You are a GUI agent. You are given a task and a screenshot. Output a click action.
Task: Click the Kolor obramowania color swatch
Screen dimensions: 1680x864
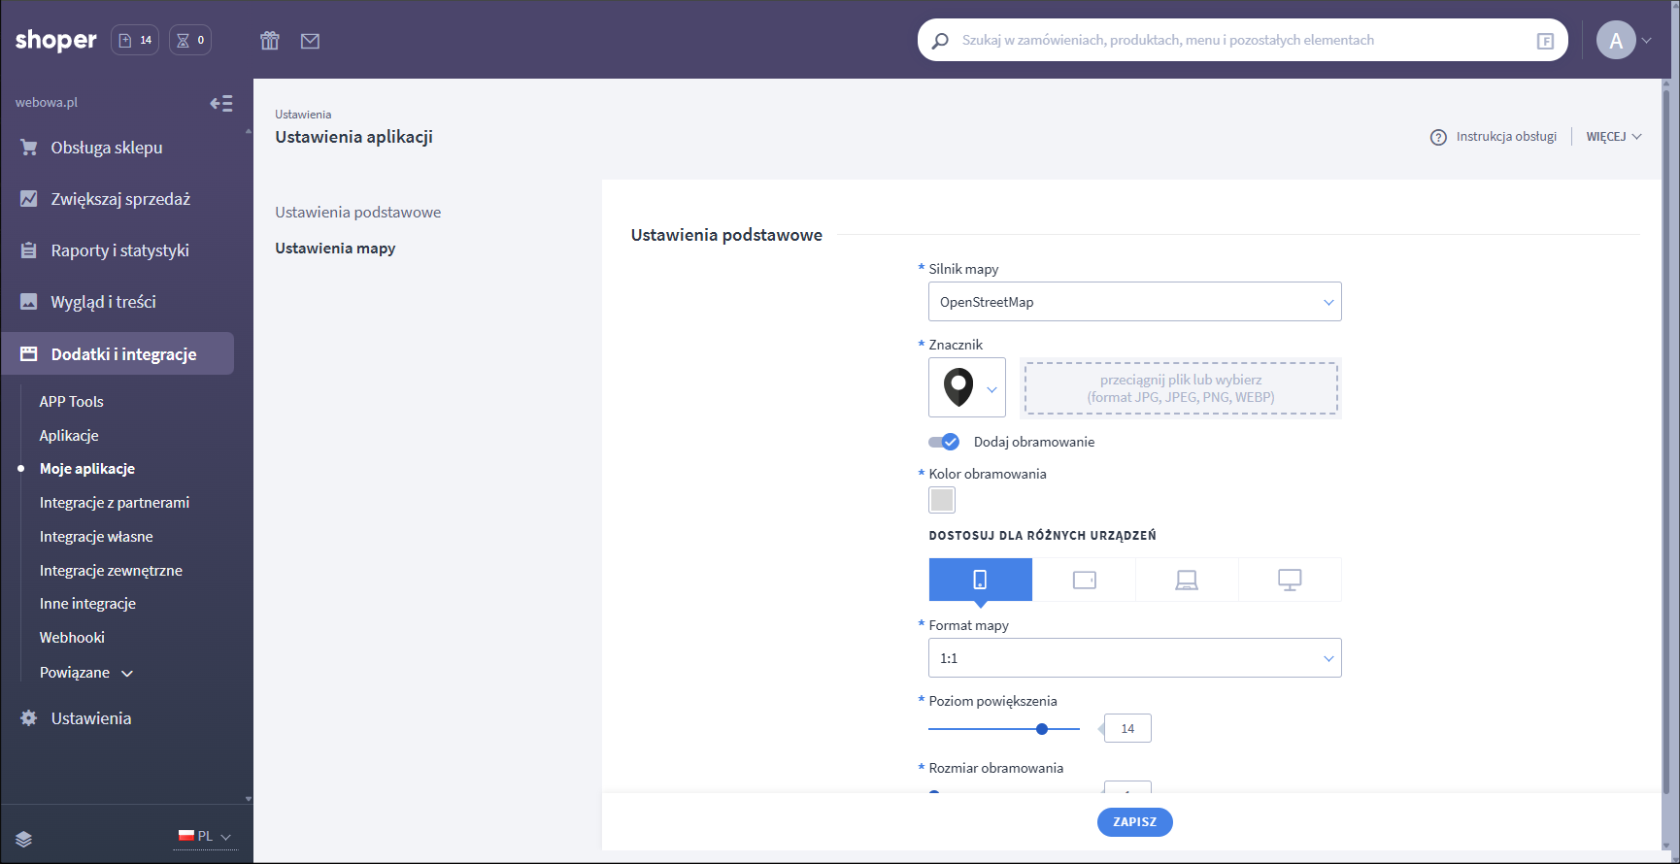pyautogui.click(x=942, y=500)
